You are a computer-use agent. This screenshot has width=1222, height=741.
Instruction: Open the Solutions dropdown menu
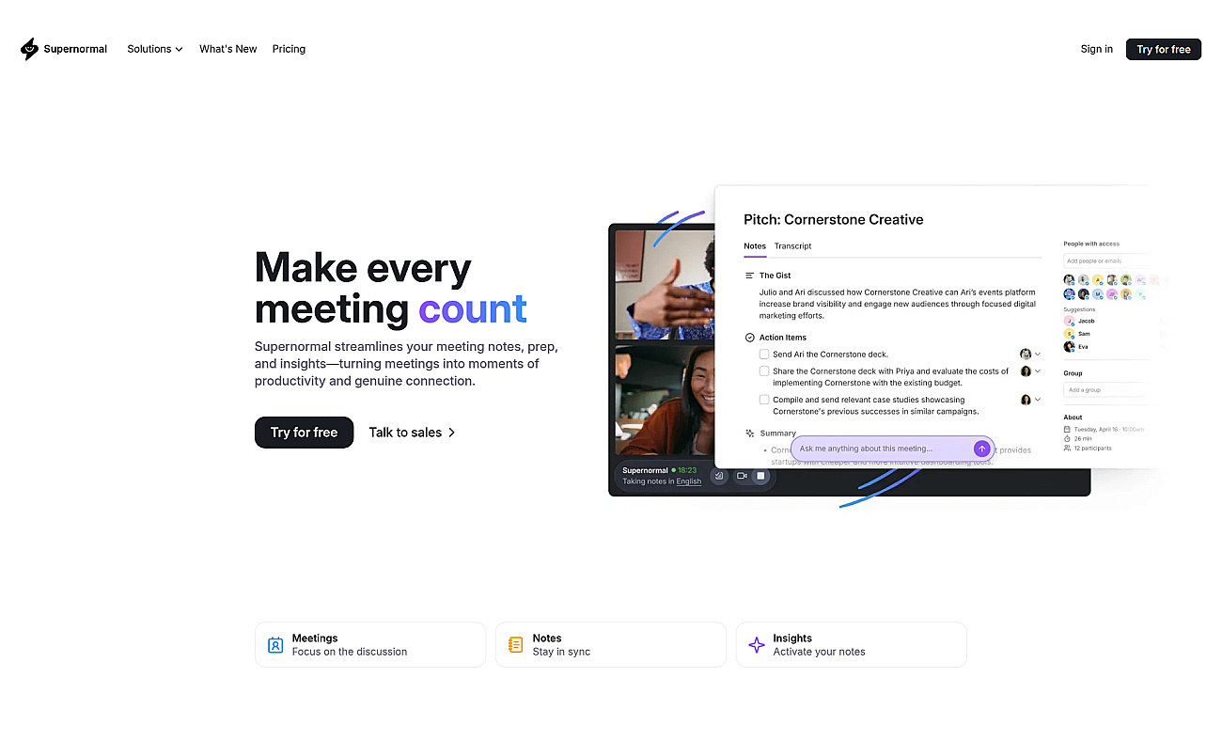[x=155, y=49]
